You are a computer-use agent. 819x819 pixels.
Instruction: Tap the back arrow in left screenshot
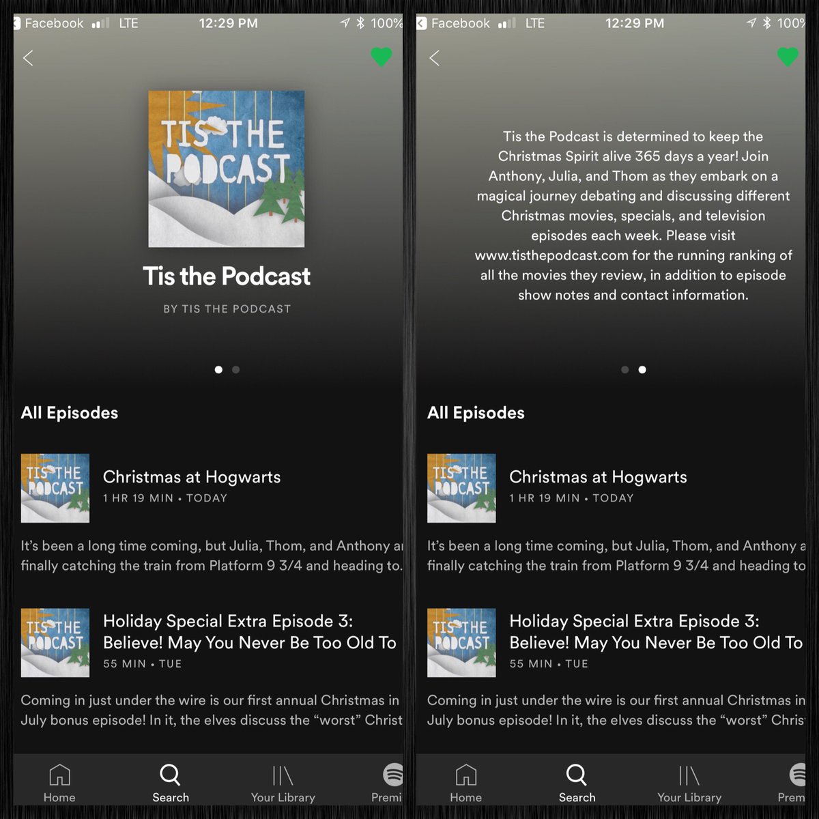[x=28, y=58]
